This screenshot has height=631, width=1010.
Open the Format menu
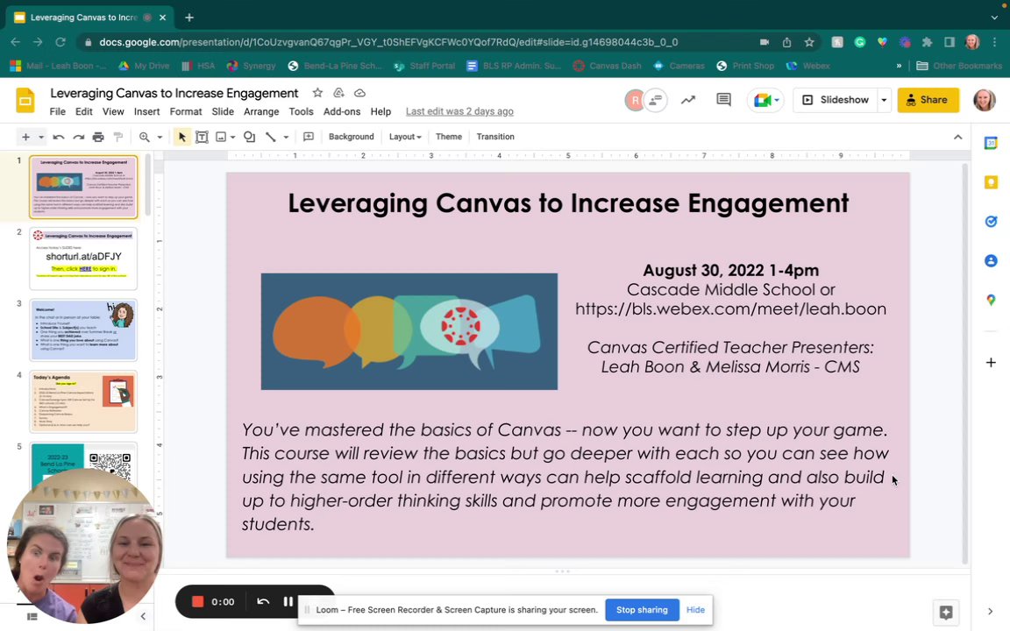(x=186, y=111)
